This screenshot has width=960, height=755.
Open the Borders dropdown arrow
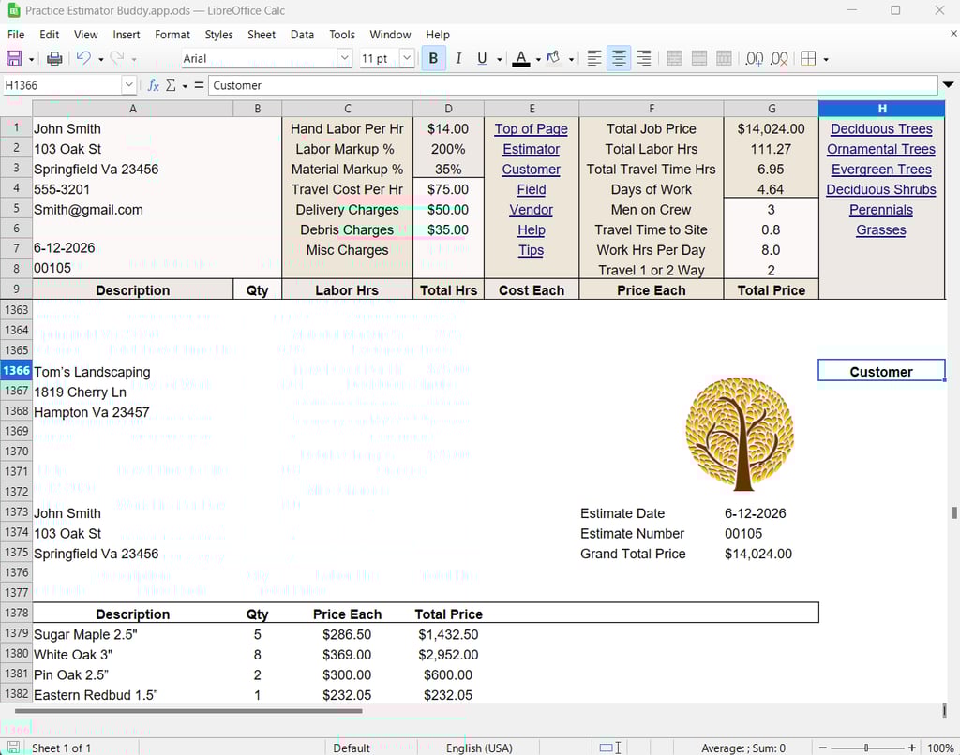click(x=824, y=57)
